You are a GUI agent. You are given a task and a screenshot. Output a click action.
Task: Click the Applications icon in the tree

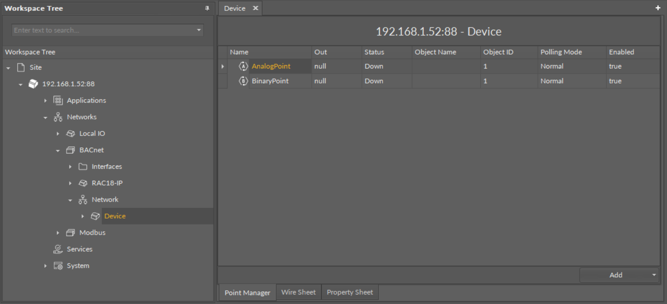coord(58,100)
